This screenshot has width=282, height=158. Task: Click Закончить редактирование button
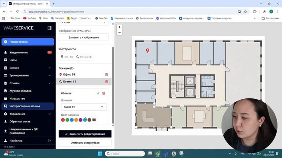(x=85, y=134)
